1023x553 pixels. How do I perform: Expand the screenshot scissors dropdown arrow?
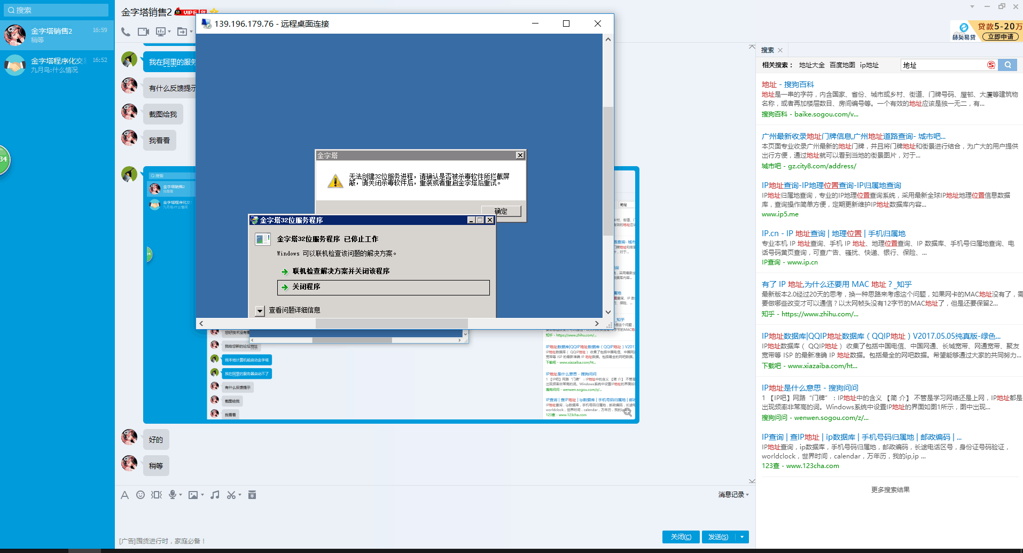240,495
